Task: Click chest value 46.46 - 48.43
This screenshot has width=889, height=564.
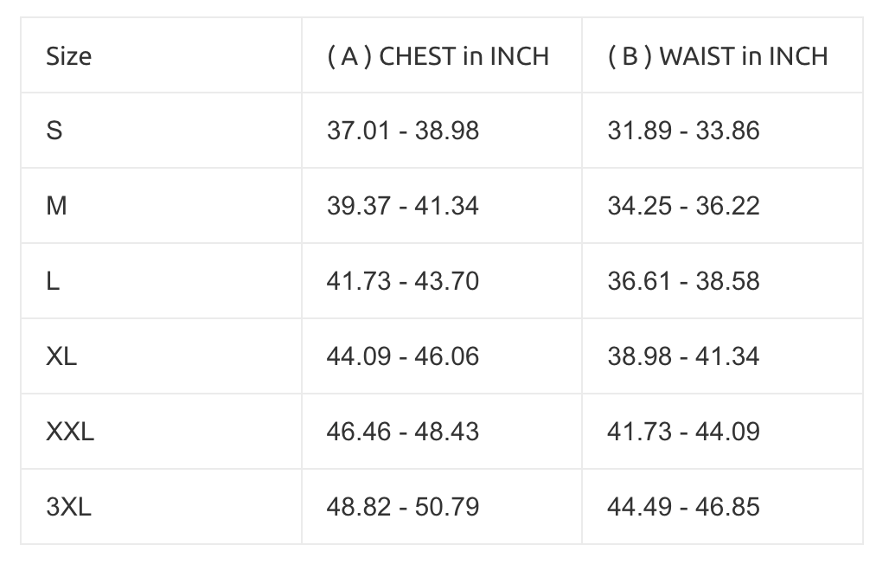Action: (x=402, y=431)
